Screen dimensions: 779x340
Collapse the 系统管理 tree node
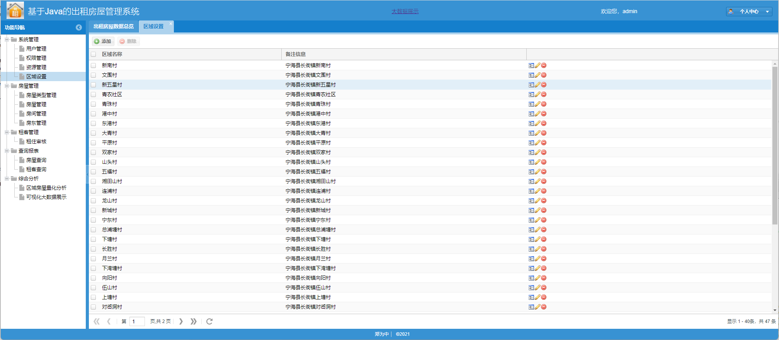click(x=7, y=39)
